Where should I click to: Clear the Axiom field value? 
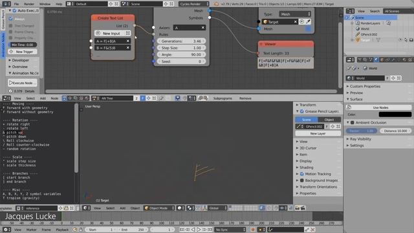[x=202, y=27]
